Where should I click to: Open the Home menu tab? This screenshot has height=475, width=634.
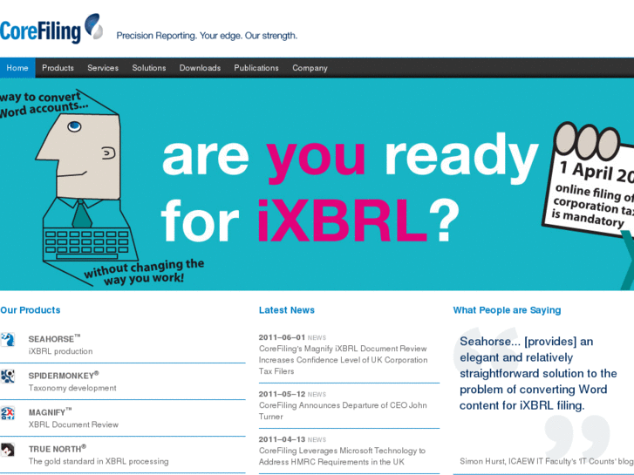[x=17, y=68]
